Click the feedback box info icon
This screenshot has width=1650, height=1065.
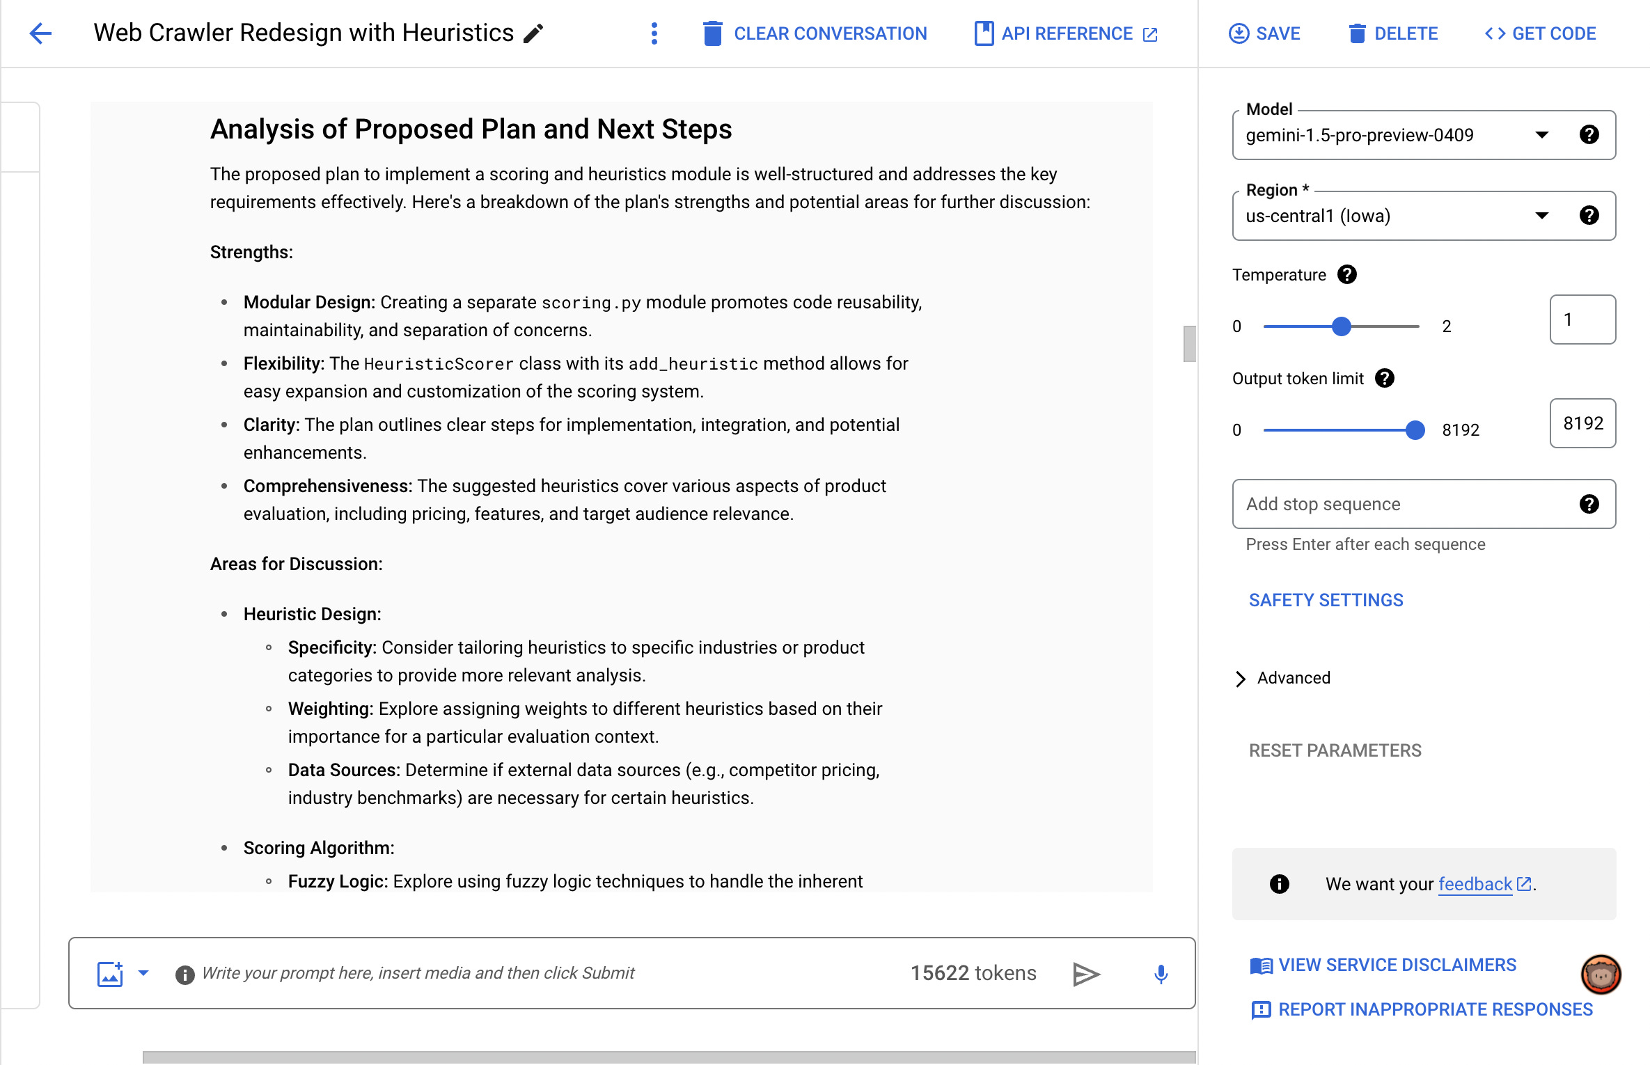pos(1279,883)
